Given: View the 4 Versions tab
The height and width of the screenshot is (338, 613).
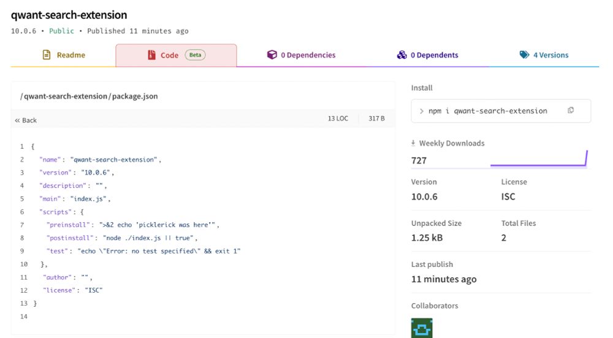Looking at the screenshot, I should pos(544,55).
